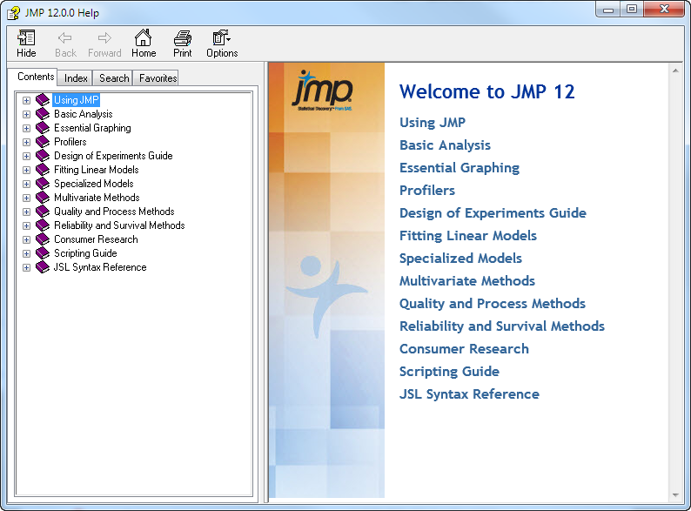Expand the Multivariate Methods node

[26, 198]
